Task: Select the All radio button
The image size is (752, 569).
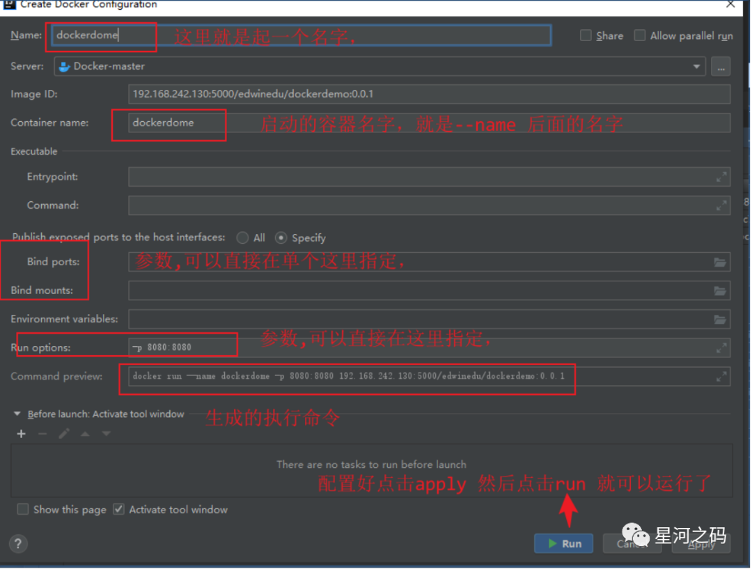Action: click(243, 238)
